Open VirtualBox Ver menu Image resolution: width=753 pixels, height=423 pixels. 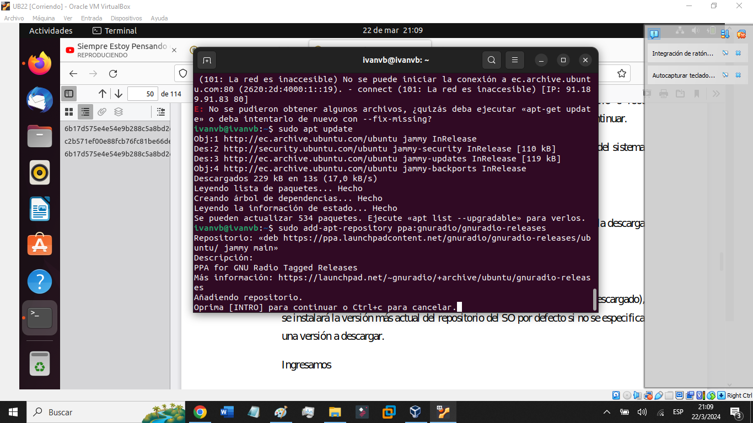click(x=68, y=18)
